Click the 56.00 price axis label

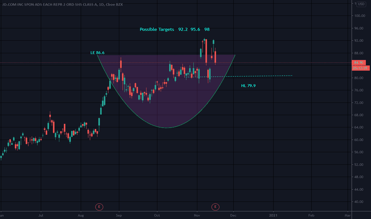(x=359, y=152)
